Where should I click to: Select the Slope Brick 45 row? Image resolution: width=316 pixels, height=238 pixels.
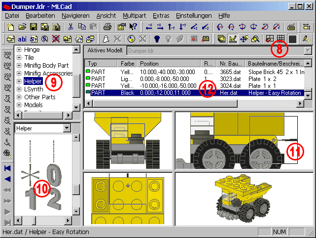coord(194,72)
